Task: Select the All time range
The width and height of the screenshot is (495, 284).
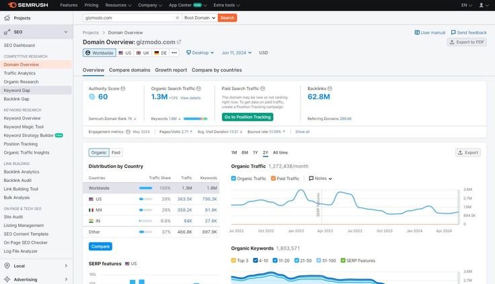Action: click(x=280, y=152)
